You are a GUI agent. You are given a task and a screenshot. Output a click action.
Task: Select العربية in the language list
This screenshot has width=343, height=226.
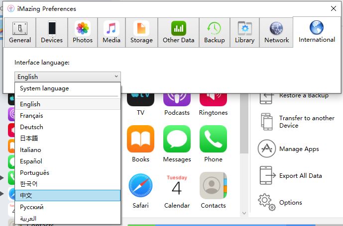(x=68, y=219)
